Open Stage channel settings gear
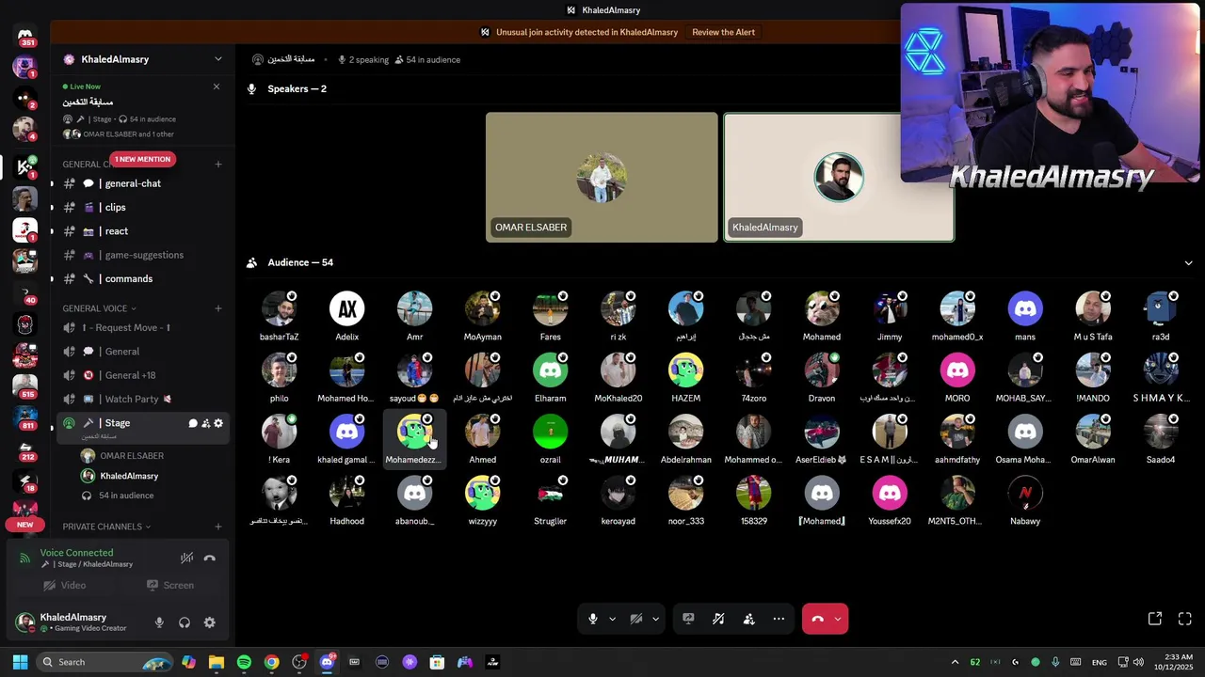This screenshot has width=1205, height=677. [x=218, y=423]
